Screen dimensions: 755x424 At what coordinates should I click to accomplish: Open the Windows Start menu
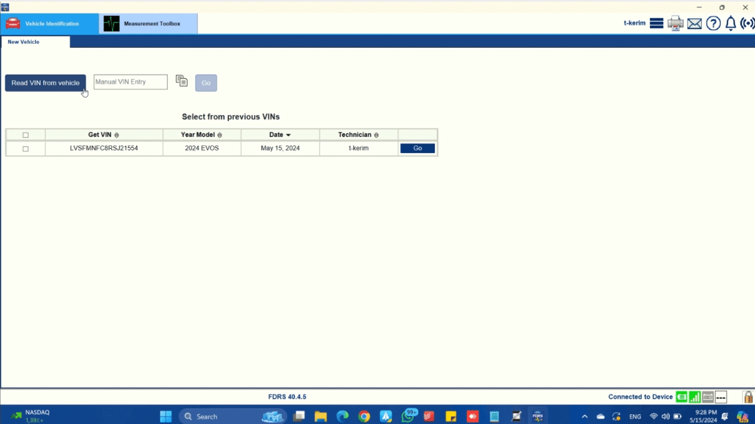[166, 417]
